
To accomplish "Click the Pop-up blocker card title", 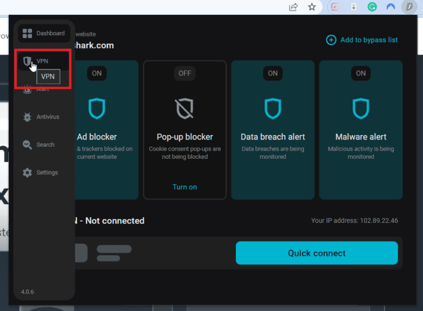I will point(185,137).
